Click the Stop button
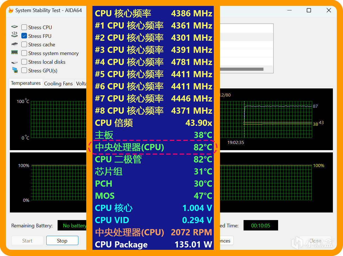The image size is (343, 256). 62,241
